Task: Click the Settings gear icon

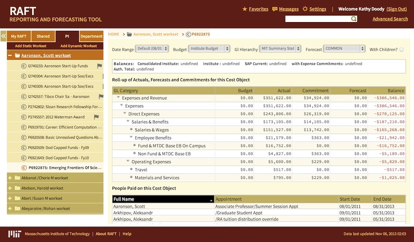Action: 305,9
